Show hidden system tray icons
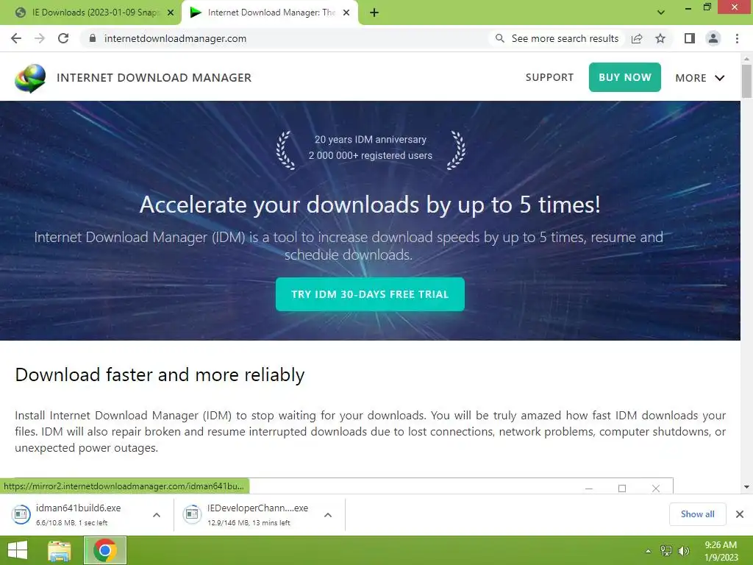753x565 pixels. (x=649, y=551)
